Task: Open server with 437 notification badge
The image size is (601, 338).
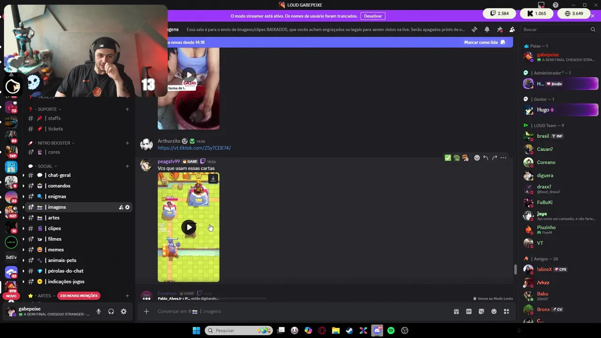Action: coord(11,211)
